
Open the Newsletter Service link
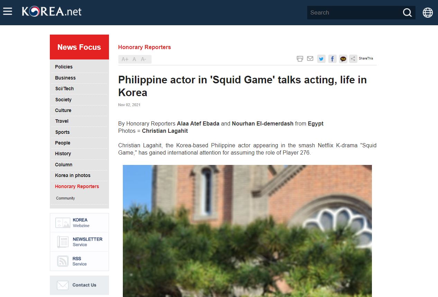(x=79, y=242)
